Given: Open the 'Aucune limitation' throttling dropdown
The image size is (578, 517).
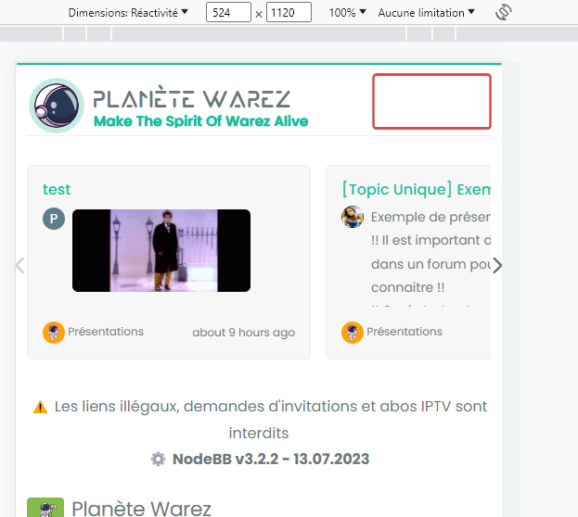Looking at the screenshot, I should click(427, 13).
